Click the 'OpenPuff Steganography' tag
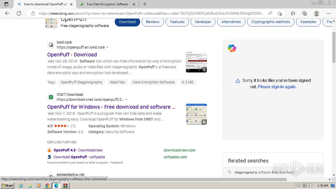This screenshot has width=336, height=189. point(81,82)
